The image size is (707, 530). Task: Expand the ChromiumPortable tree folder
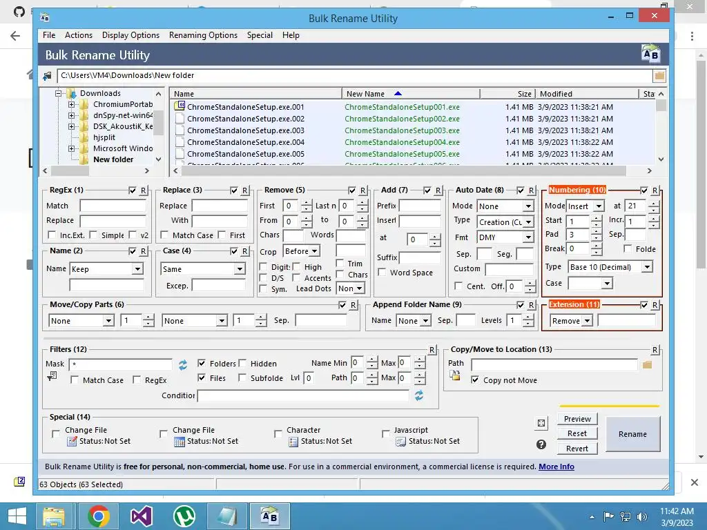(x=71, y=105)
